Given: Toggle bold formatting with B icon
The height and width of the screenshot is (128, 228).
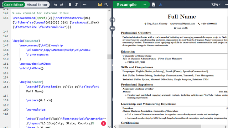Looking at the screenshot, I should pyautogui.click(x=70, y=5).
